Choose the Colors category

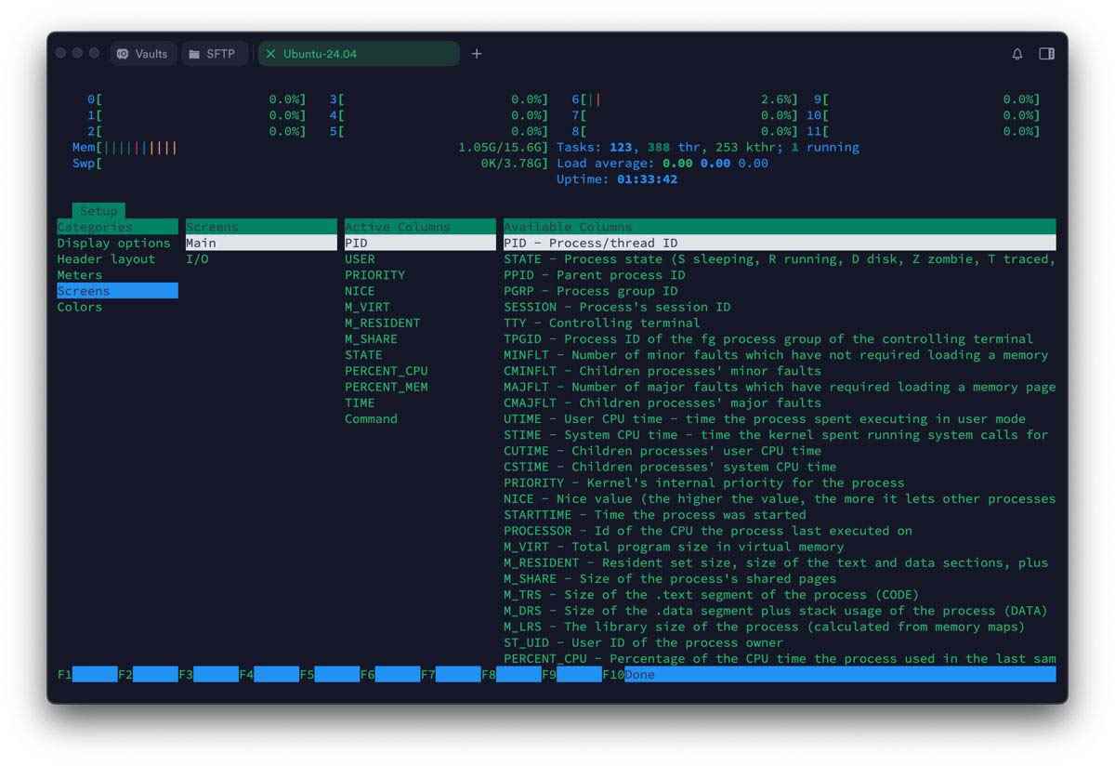pos(117,307)
